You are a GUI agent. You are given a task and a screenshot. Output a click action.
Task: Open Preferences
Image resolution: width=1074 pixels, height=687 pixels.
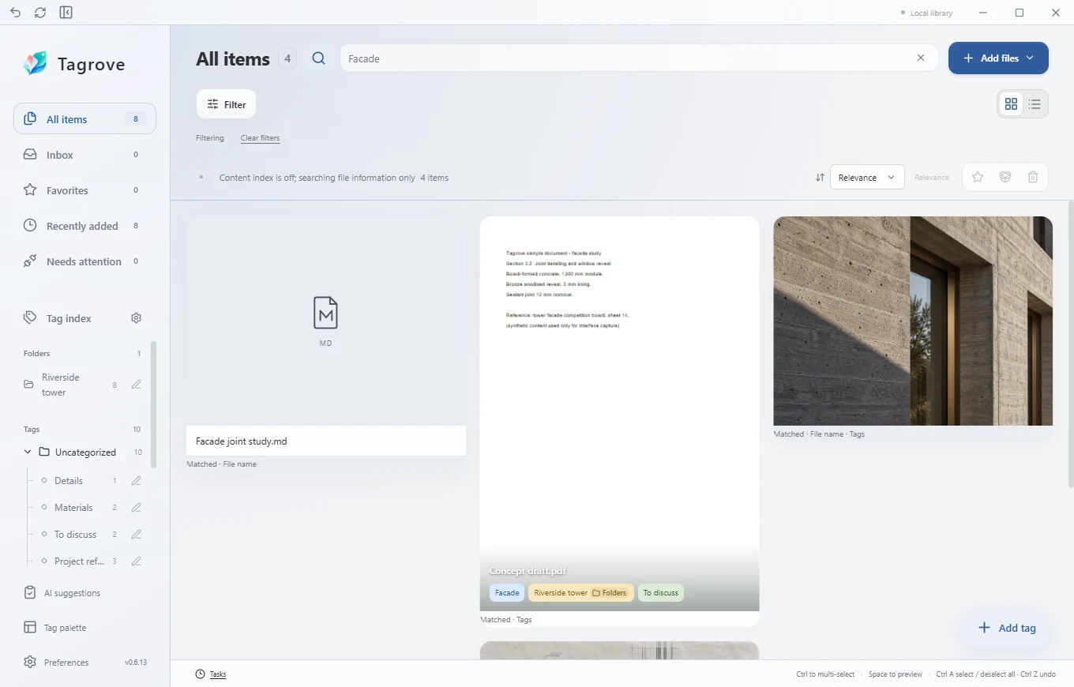[x=66, y=663]
